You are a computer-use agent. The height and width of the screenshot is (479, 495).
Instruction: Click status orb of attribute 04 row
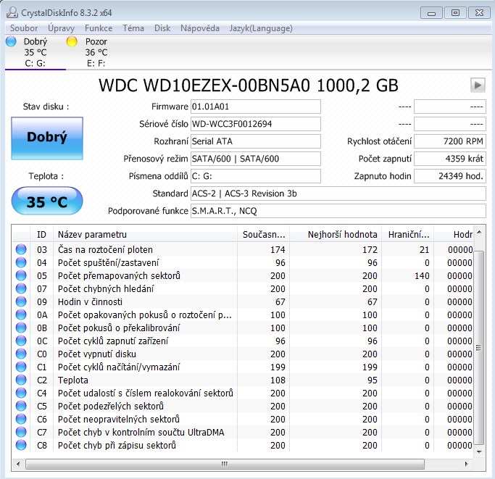(x=21, y=262)
